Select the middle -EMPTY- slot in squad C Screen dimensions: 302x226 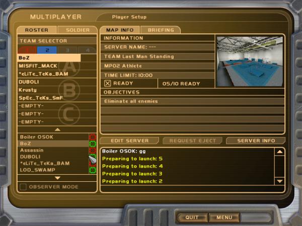[57, 114]
